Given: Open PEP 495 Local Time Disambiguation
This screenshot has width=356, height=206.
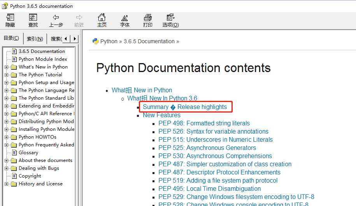Looking at the screenshot, I should coord(210,188).
